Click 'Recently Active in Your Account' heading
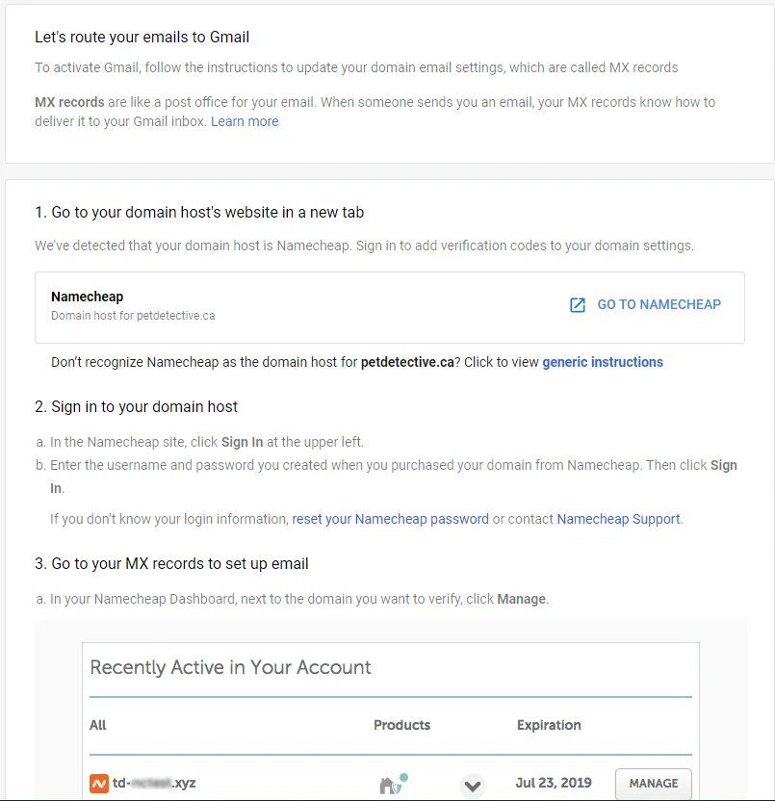The height and width of the screenshot is (801, 775). click(x=230, y=667)
